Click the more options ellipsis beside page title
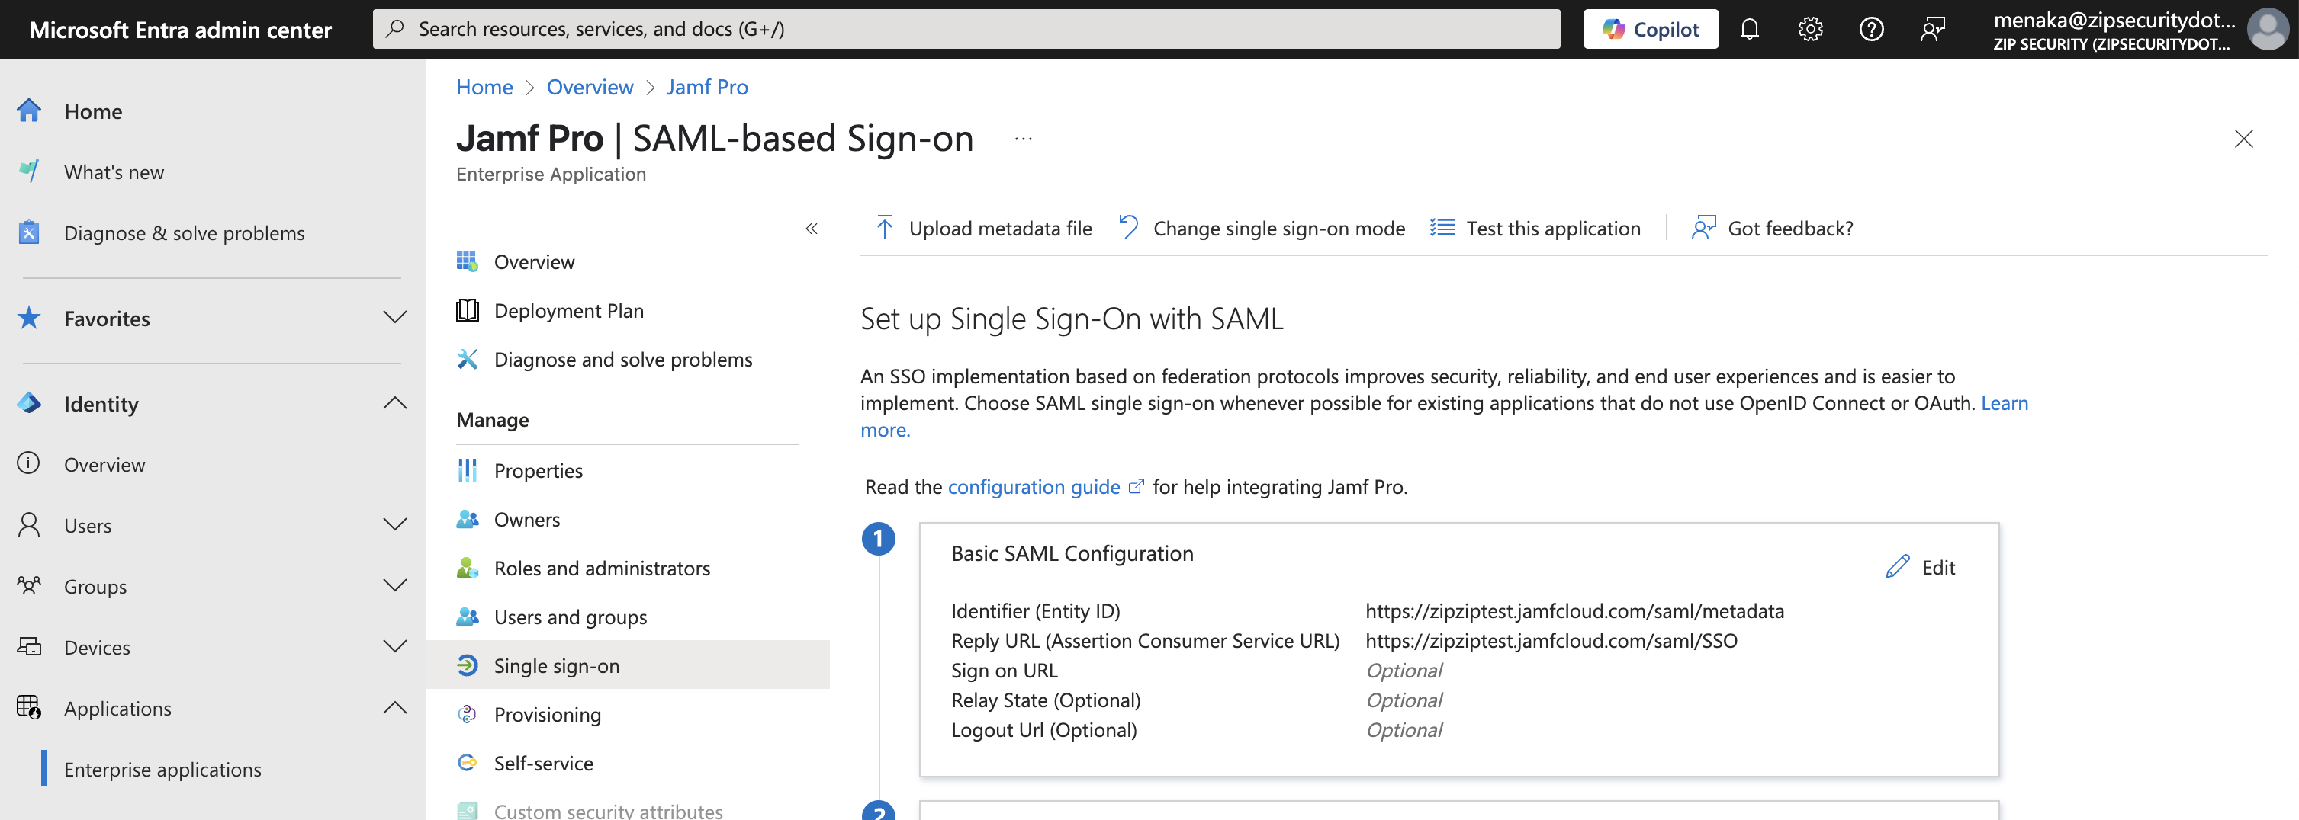 point(1024,139)
